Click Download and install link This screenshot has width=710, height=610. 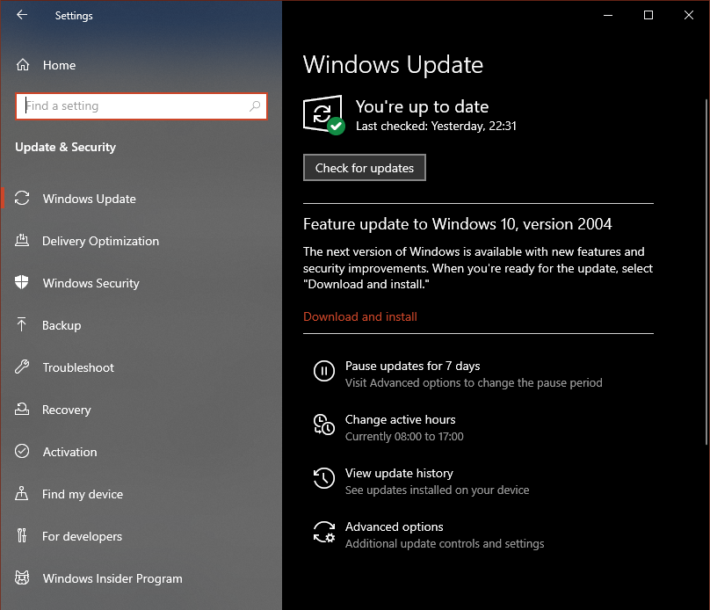(x=360, y=316)
